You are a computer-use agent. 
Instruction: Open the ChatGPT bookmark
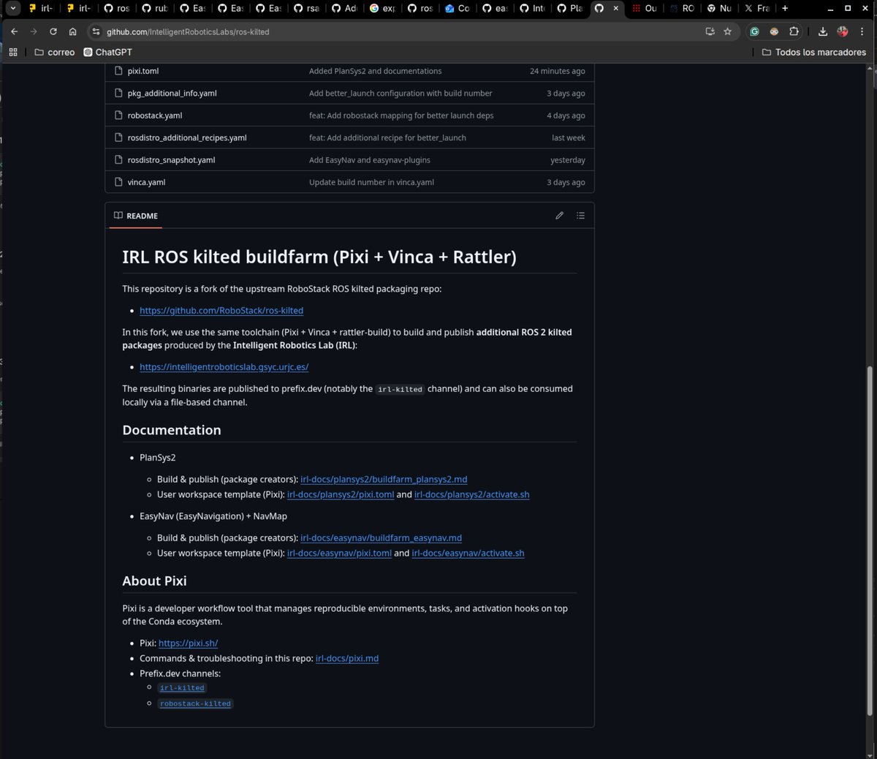click(107, 52)
